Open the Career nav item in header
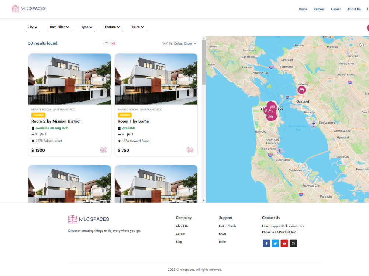This screenshot has width=369, height=276. coord(336,9)
